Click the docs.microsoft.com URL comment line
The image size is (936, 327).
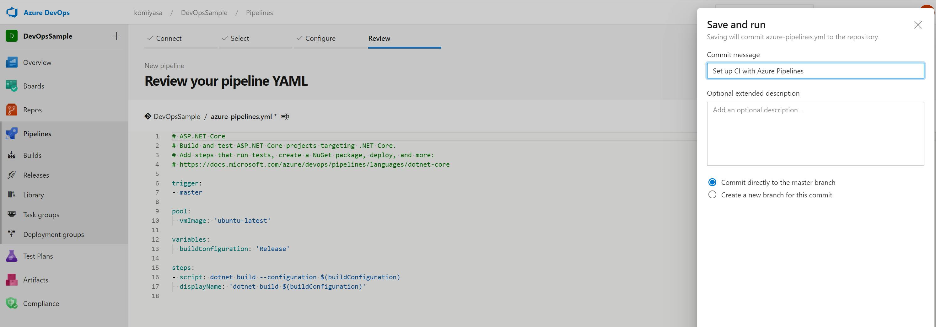point(311,164)
